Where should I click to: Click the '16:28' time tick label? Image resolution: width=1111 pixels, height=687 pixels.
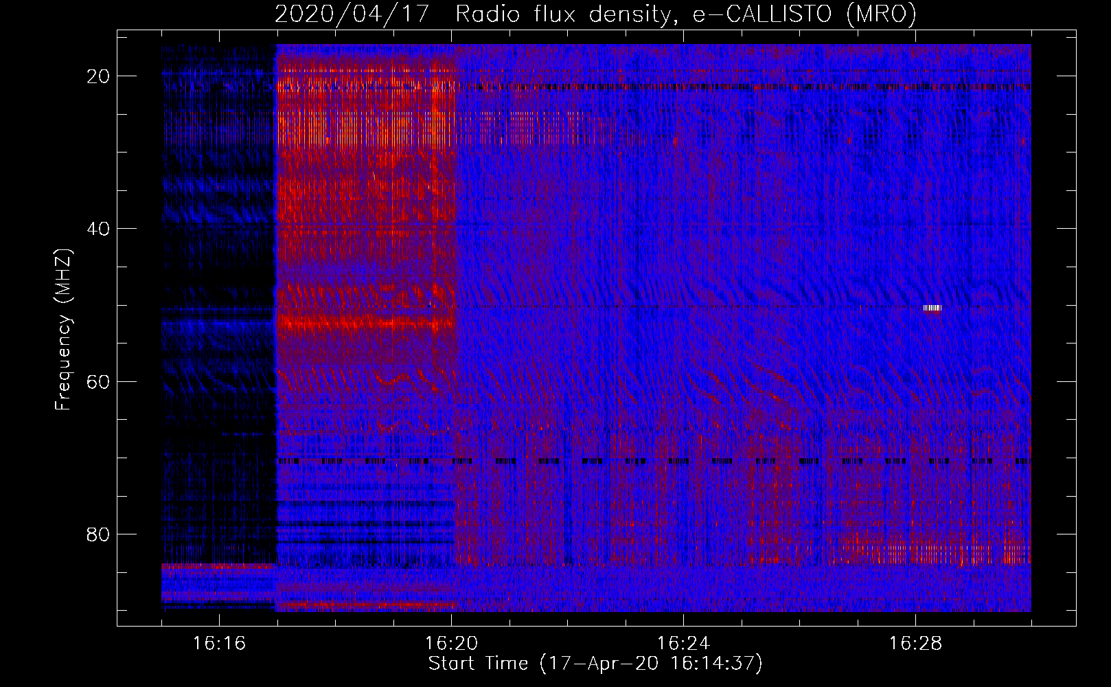(915, 643)
